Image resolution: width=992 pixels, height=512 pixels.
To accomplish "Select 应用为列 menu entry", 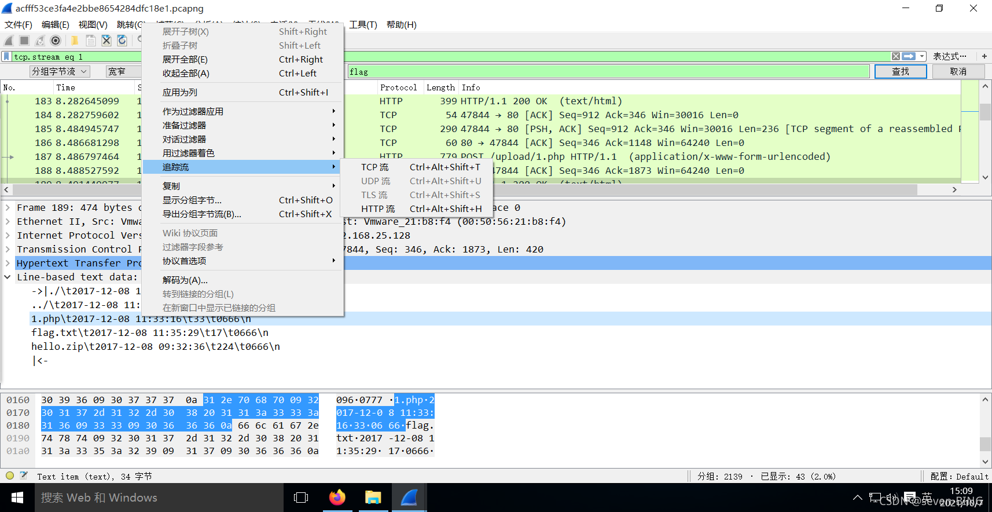I will pos(243,92).
